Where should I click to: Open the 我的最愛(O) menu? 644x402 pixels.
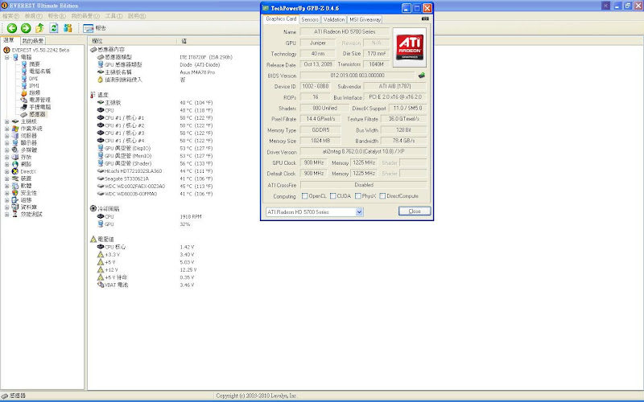click(x=85, y=16)
